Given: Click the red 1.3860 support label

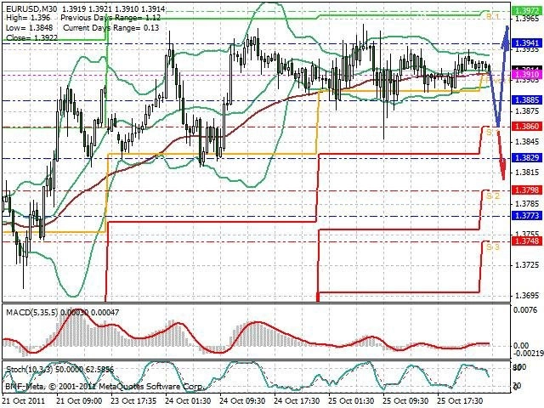Looking at the screenshot, I should pos(527,127).
